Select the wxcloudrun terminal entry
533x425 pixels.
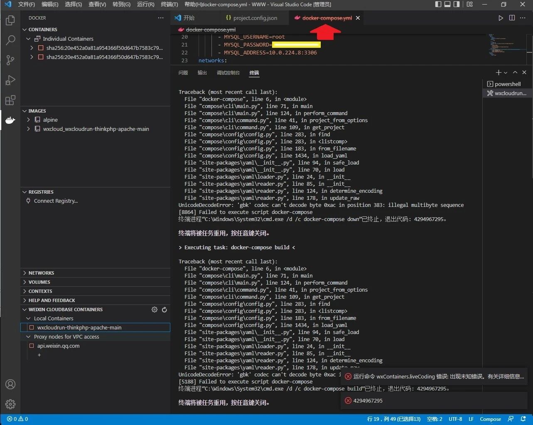[507, 93]
